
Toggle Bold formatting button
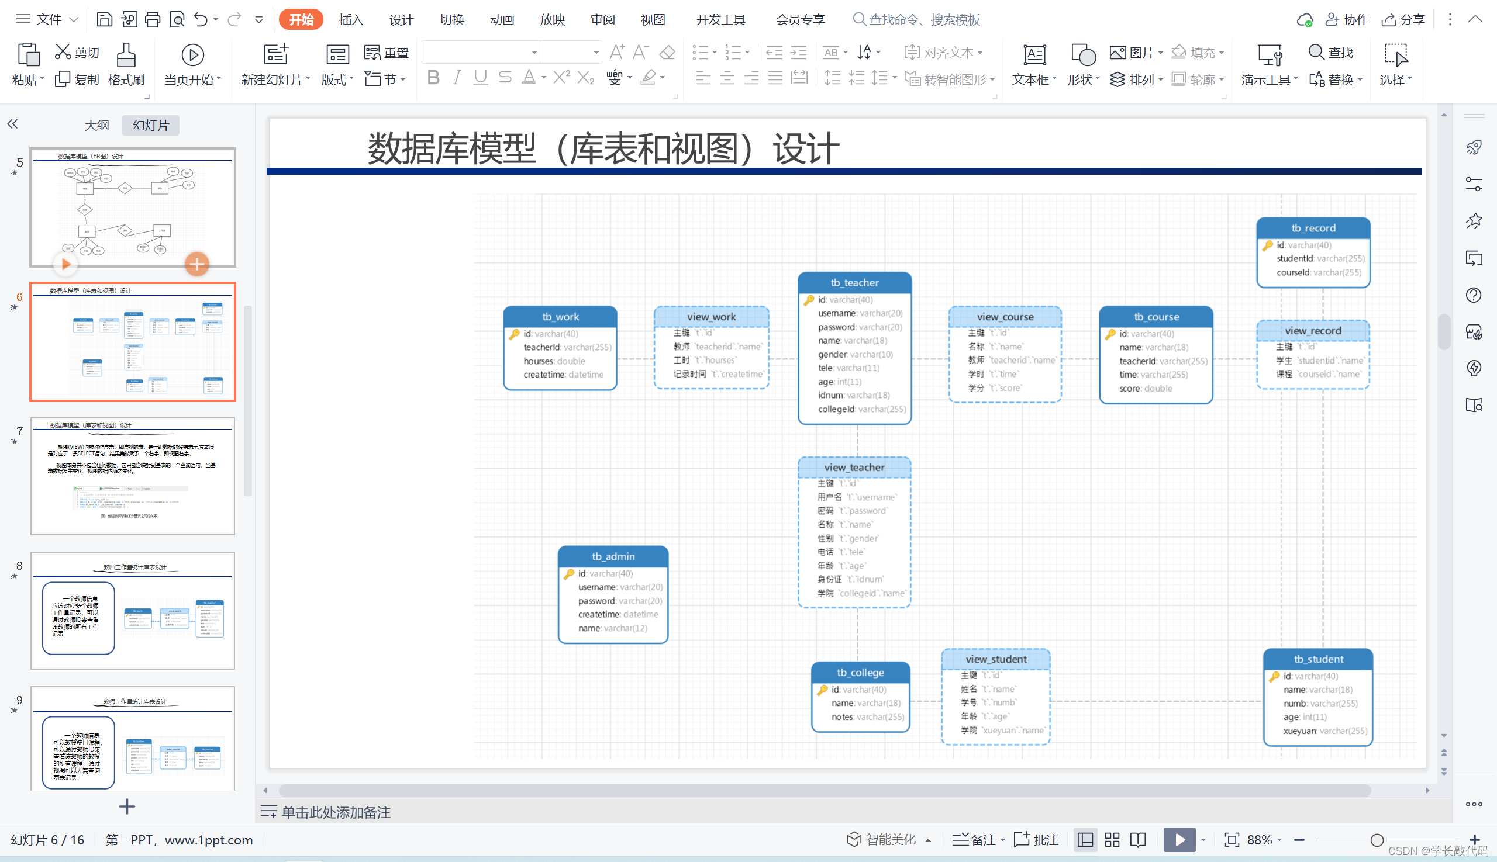coord(433,78)
